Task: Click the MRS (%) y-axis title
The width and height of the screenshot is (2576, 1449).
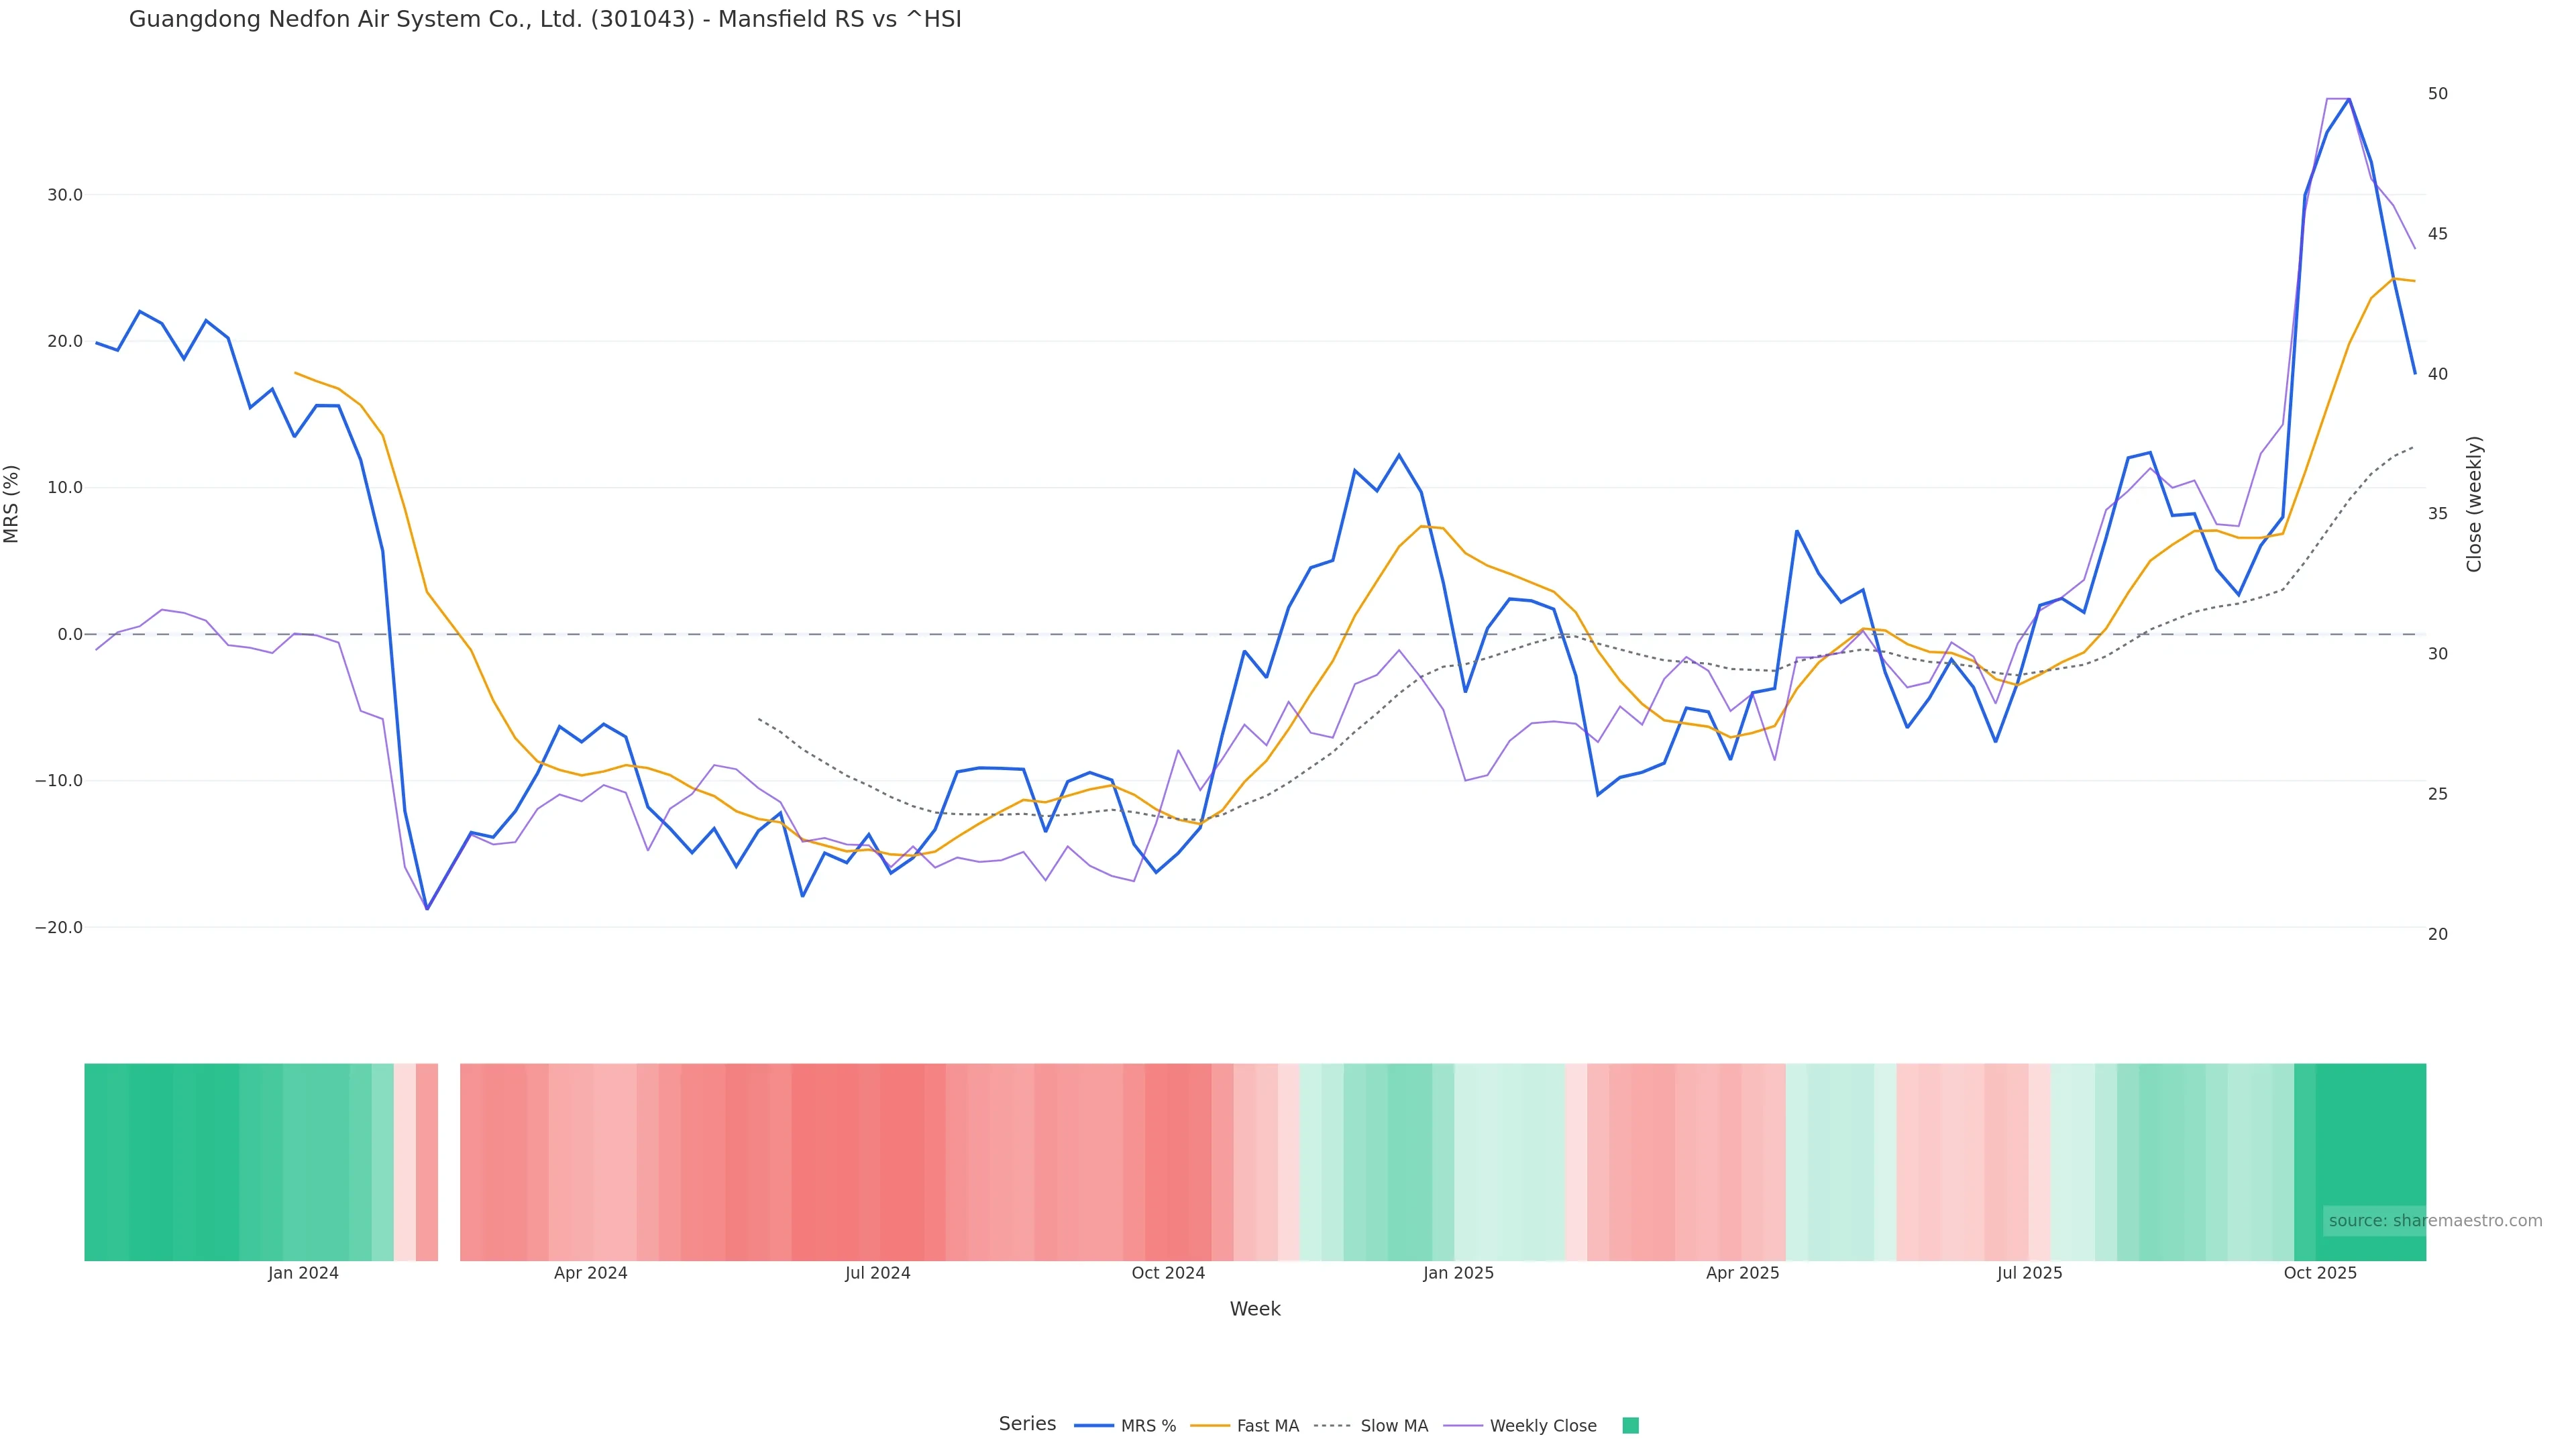Action: tap(12, 504)
